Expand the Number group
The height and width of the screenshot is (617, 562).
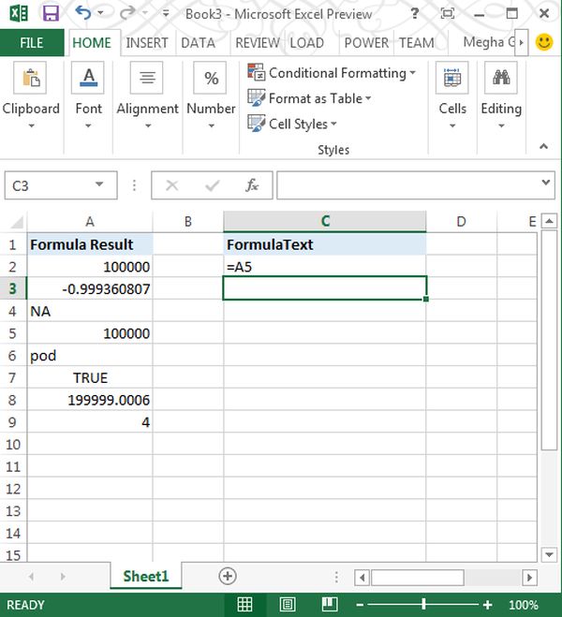[x=211, y=95]
